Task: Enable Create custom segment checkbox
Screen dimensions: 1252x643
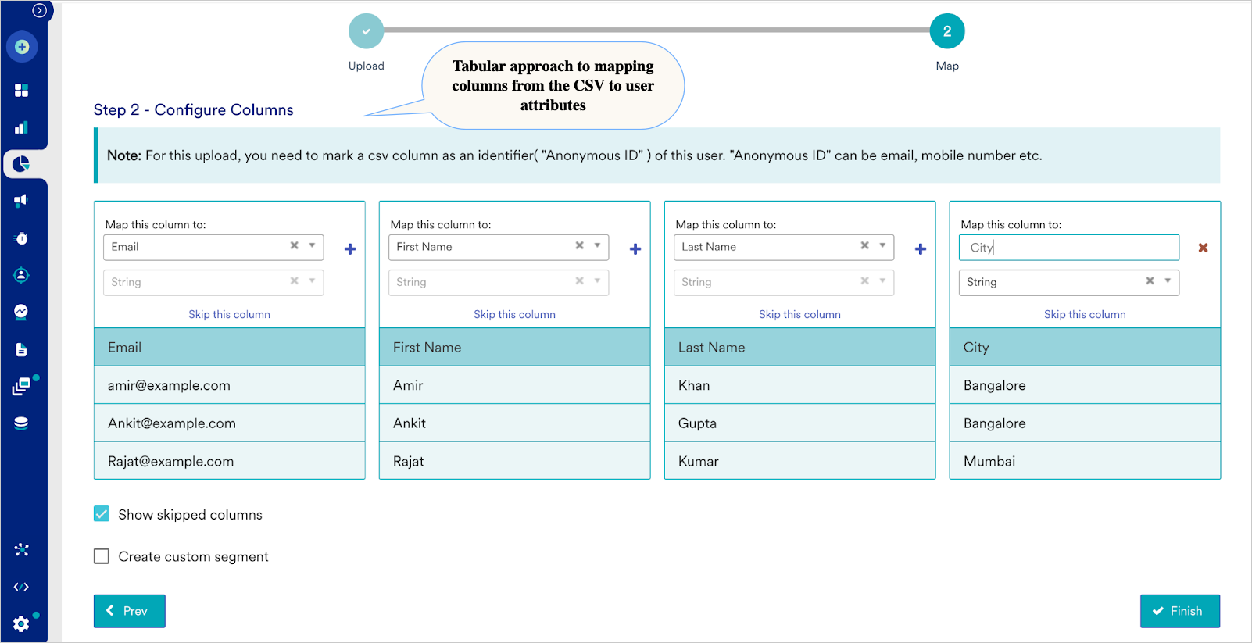Action: (102, 556)
